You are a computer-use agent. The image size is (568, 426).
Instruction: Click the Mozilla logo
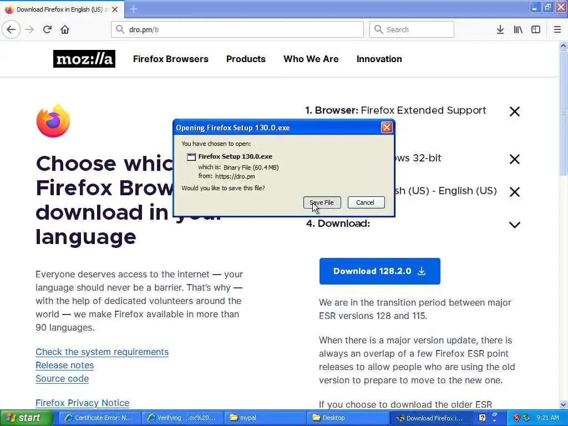[x=84, y=59]
